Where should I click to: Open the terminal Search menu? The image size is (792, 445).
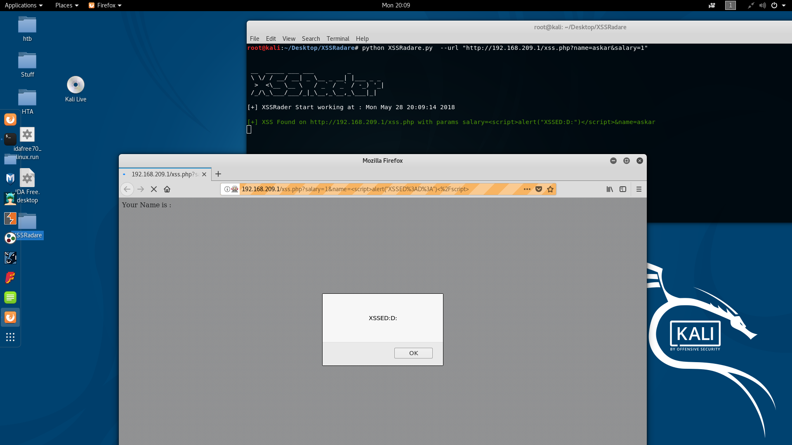pos(311,39)
